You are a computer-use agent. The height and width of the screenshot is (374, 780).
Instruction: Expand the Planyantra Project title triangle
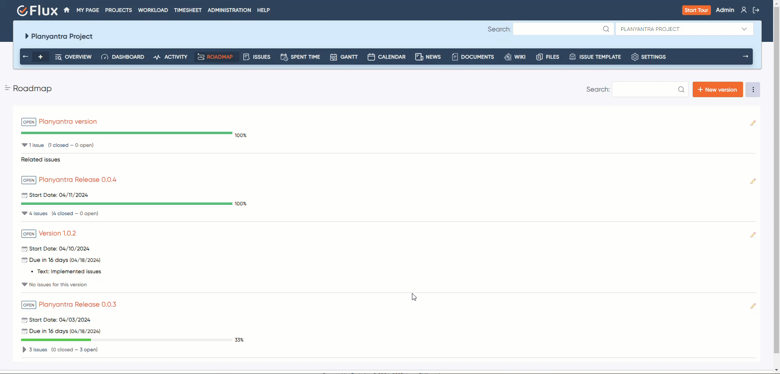27,36
